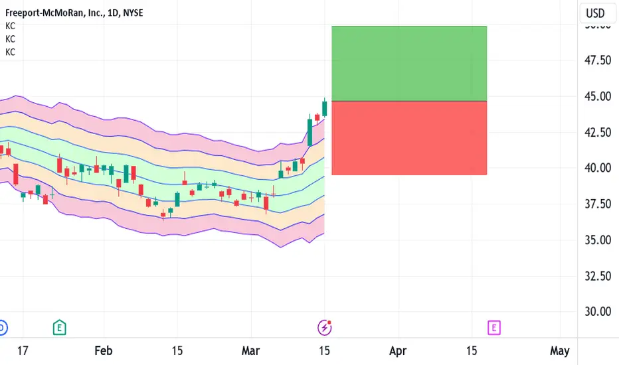Select the Freeport-McMoRan symbol title
The width and height of the screenshot is (619, 365).
pyautogui.click(x=74, y=13)
